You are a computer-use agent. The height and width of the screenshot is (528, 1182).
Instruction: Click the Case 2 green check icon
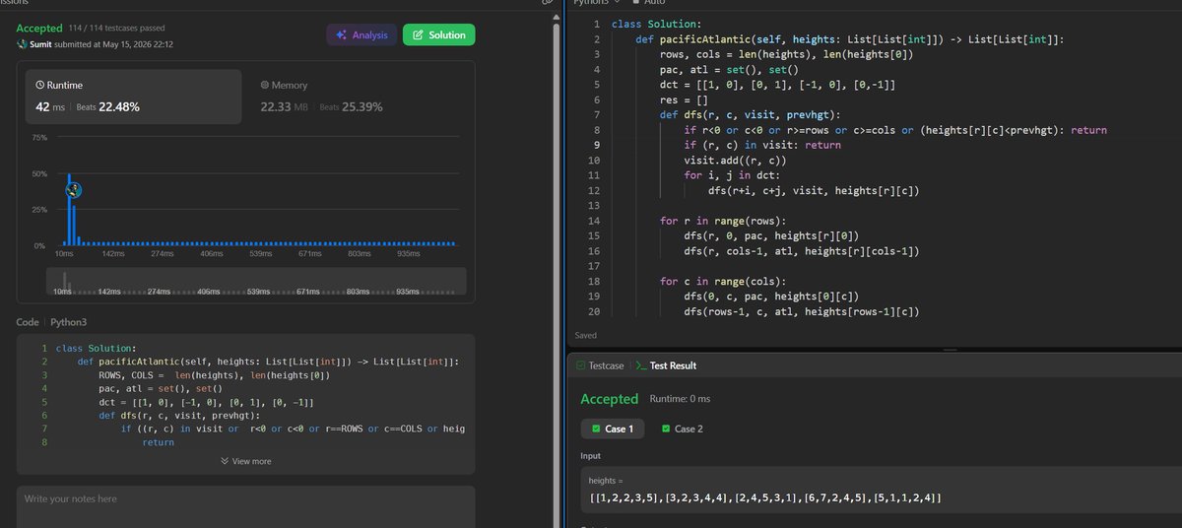click(667, 429)
